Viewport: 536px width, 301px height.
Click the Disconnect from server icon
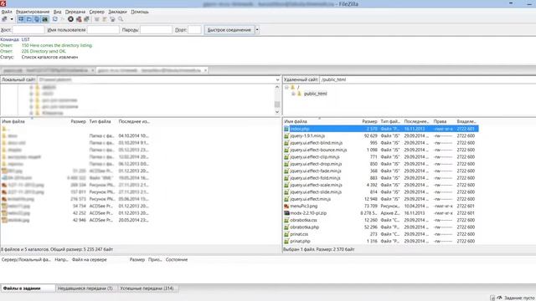click(x=79, y=19)
